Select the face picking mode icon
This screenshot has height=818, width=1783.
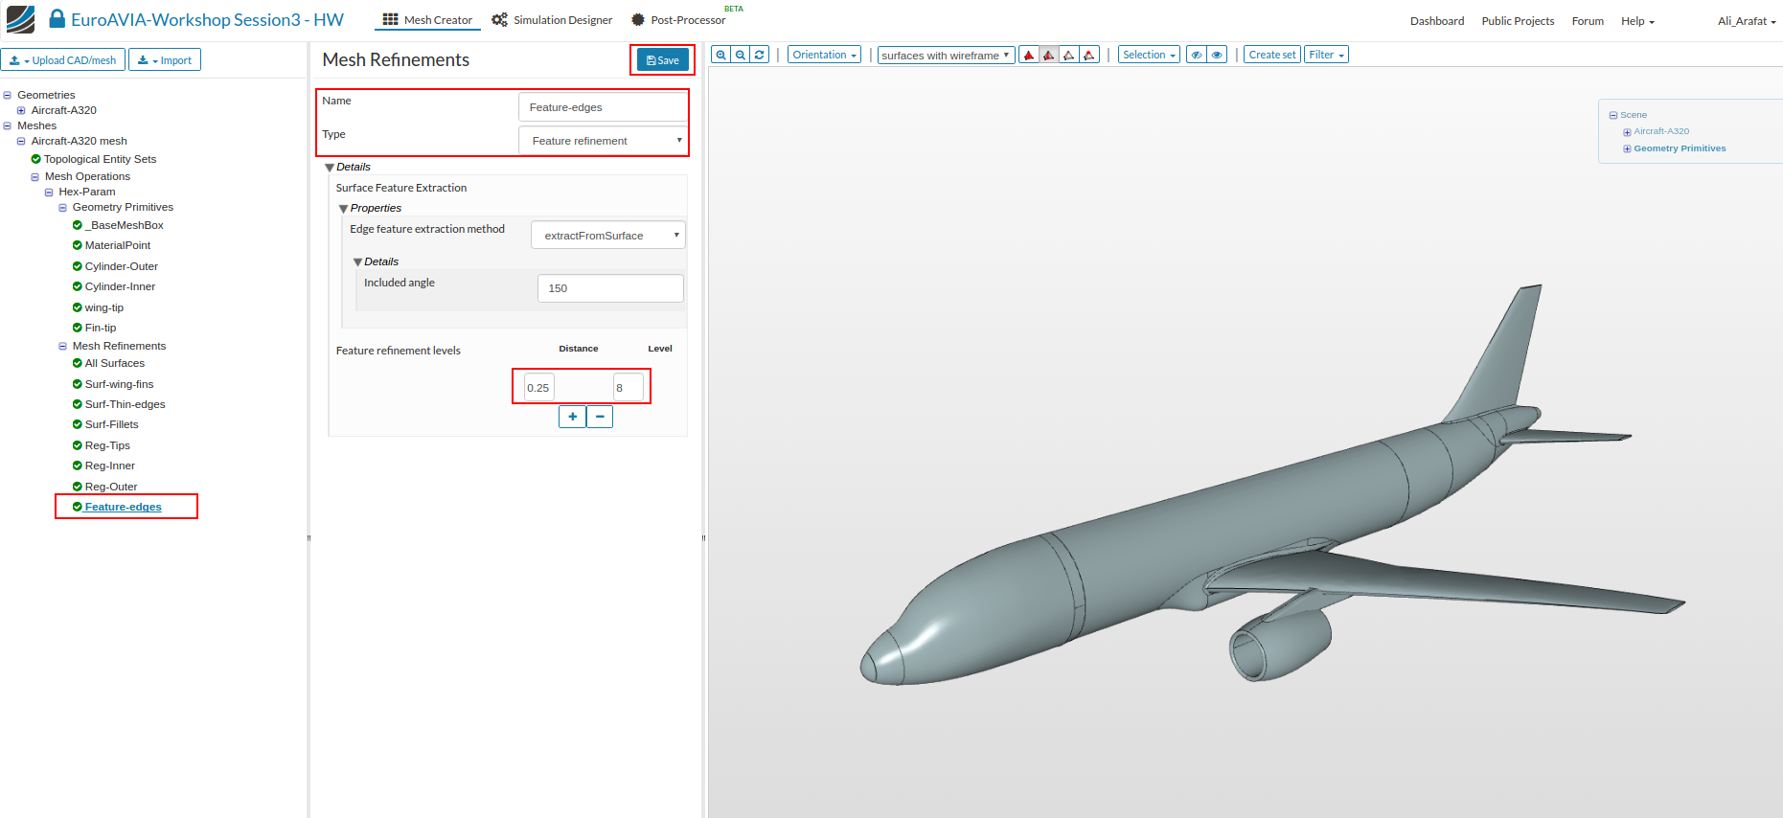pyautogui.click(x=1049, y=55)
